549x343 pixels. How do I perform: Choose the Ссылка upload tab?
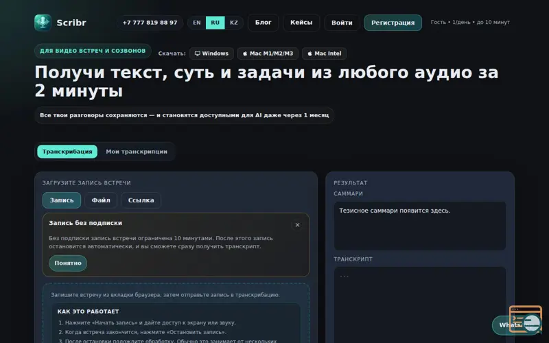[x=141, y=200]
